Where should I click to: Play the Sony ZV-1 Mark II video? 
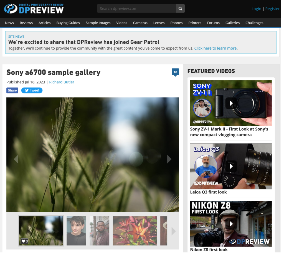(231, 103)
